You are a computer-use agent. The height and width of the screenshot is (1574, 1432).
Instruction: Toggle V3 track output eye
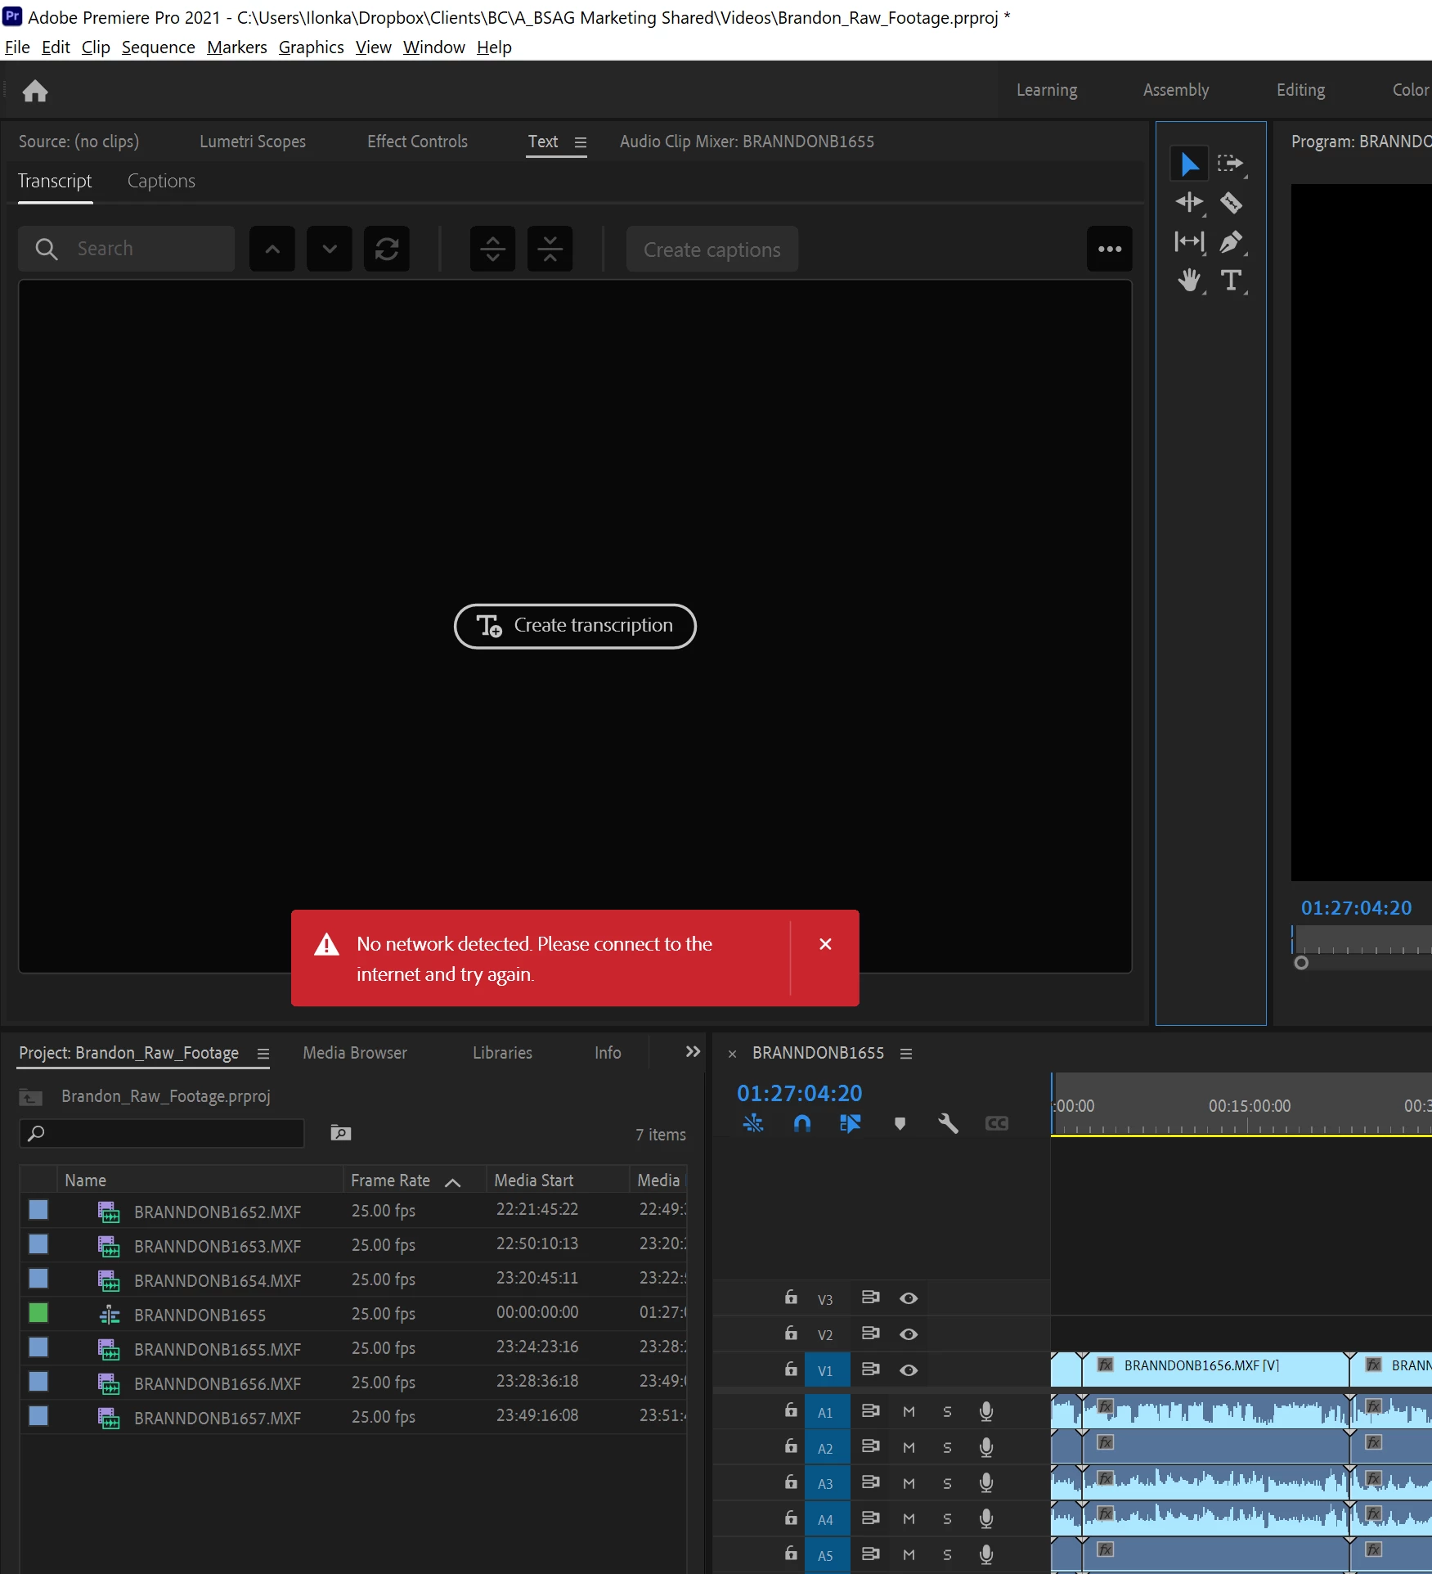coord(909,1298)
